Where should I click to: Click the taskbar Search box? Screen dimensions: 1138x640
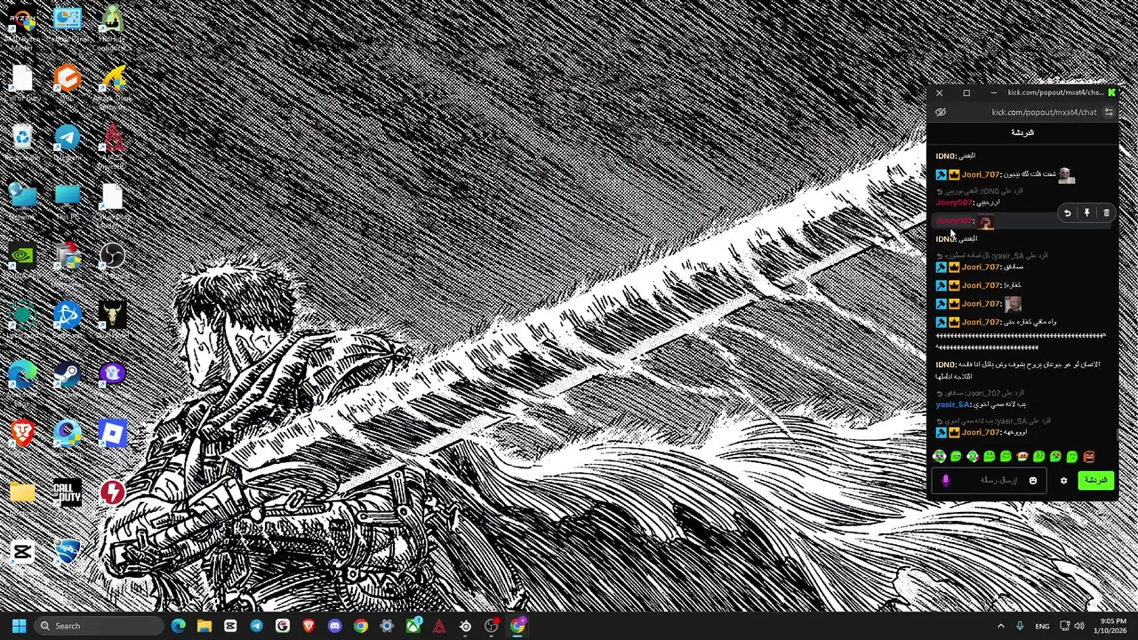tap(98, 626)
